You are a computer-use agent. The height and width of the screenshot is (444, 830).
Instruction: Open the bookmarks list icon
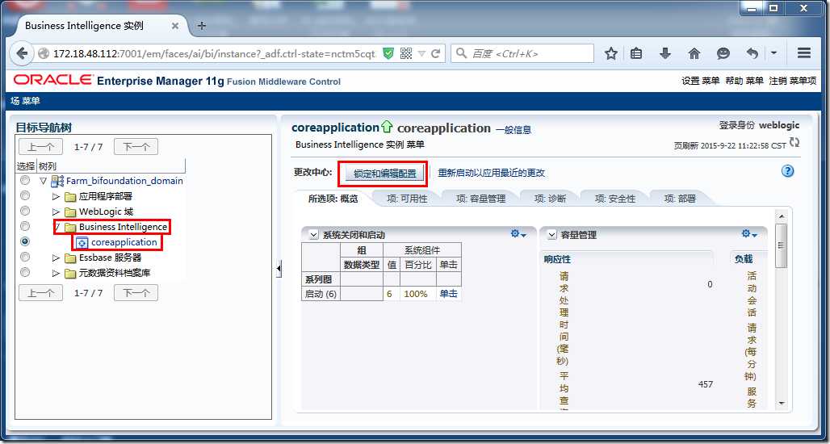(x=637, y=53)
